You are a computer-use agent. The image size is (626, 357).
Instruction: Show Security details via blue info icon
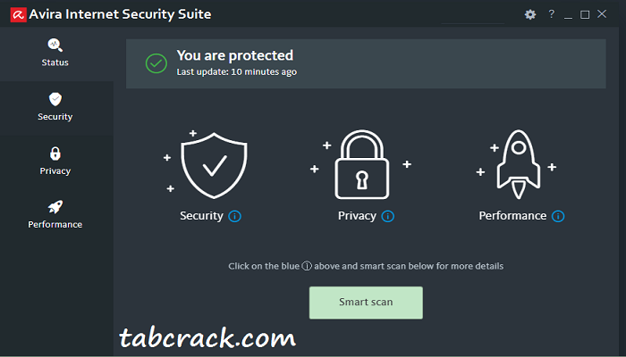pos(234,216)
